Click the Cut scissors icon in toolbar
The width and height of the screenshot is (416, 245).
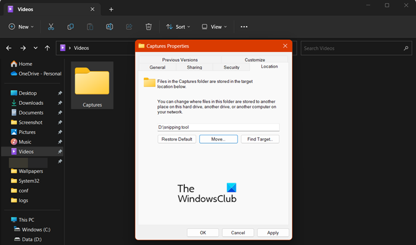[51, 27]
